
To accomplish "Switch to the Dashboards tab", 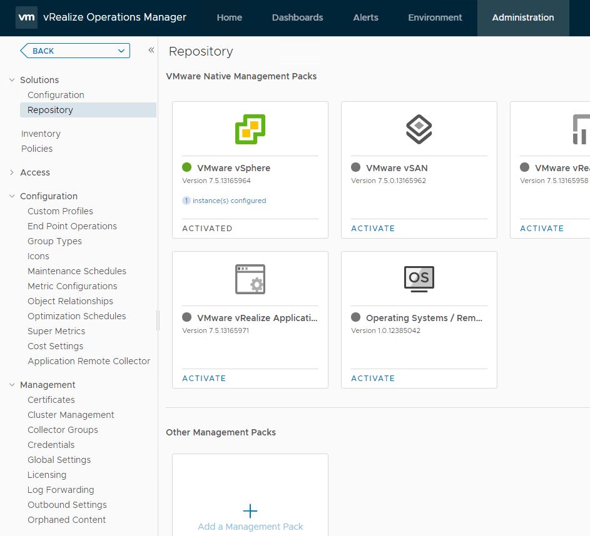I will coord(297,17).
